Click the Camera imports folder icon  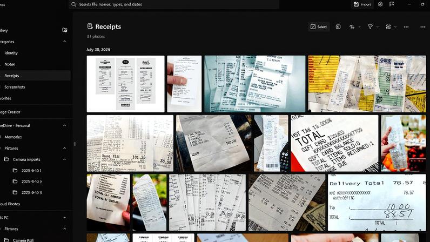point(6,159)
